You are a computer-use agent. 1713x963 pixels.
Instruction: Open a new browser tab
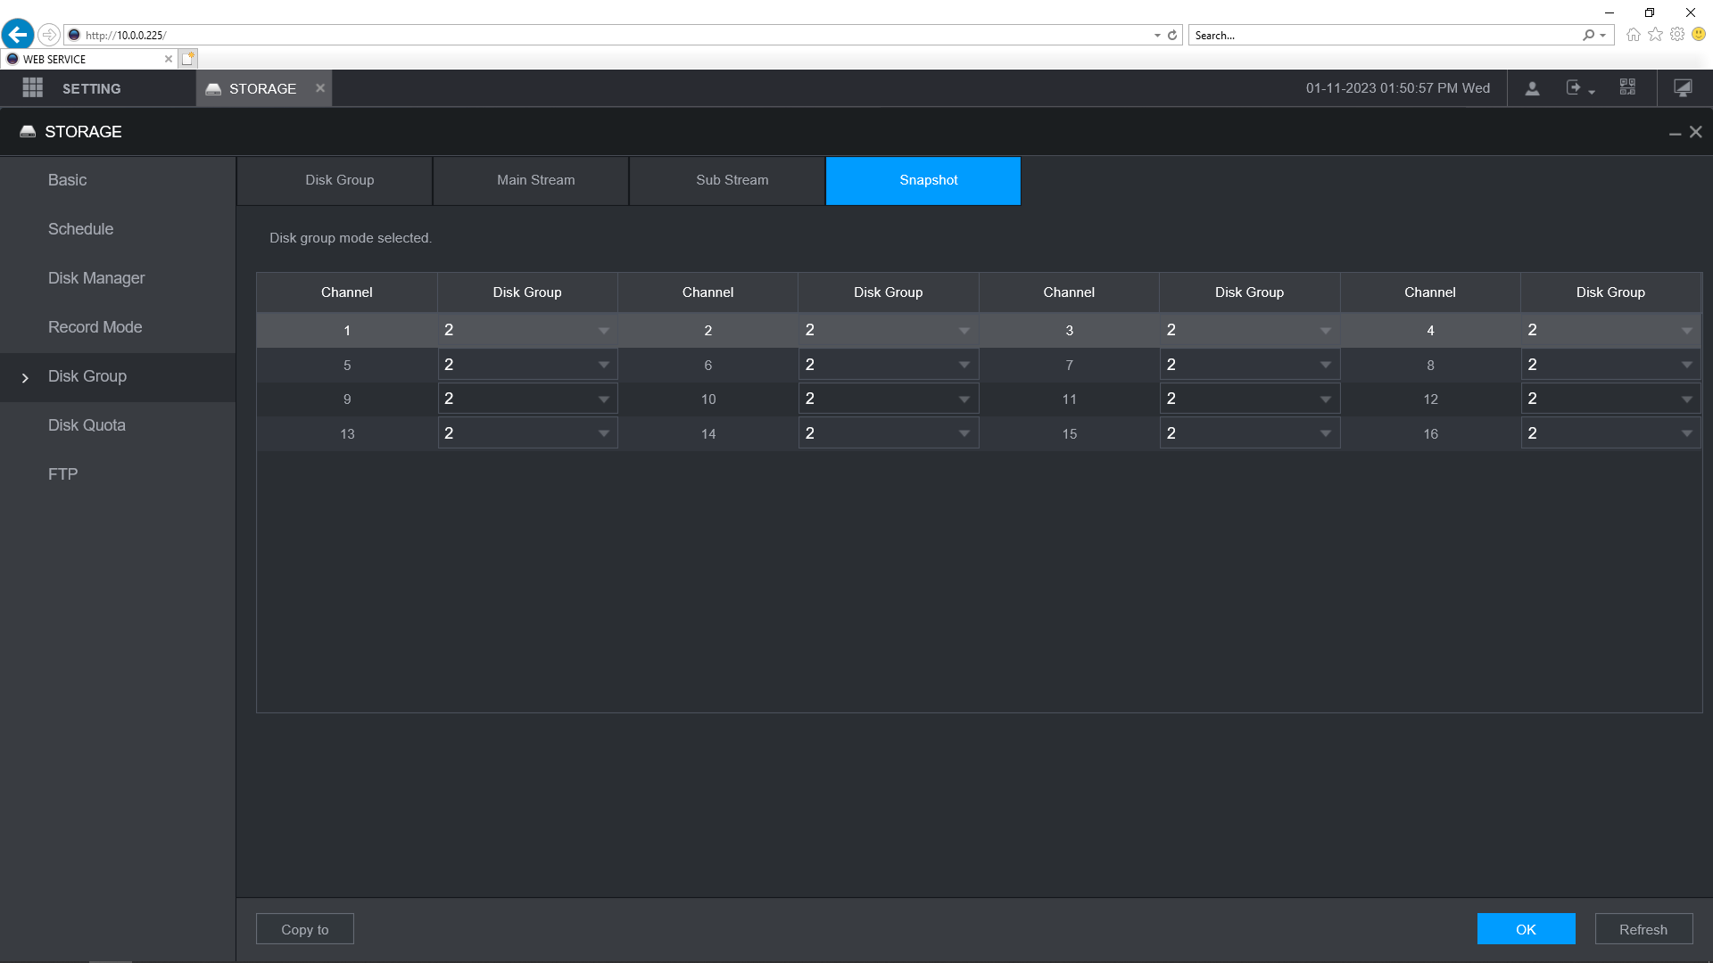pos(187,59)
